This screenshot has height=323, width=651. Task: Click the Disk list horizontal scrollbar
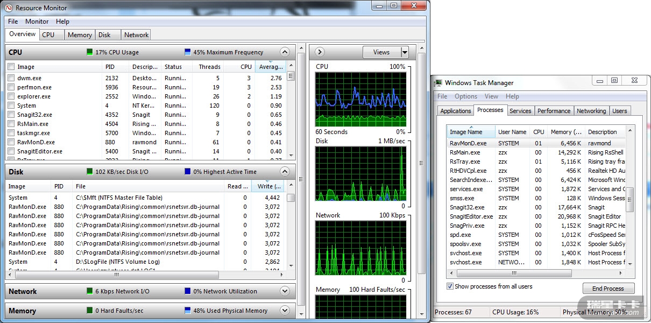(x=146, y=275)
